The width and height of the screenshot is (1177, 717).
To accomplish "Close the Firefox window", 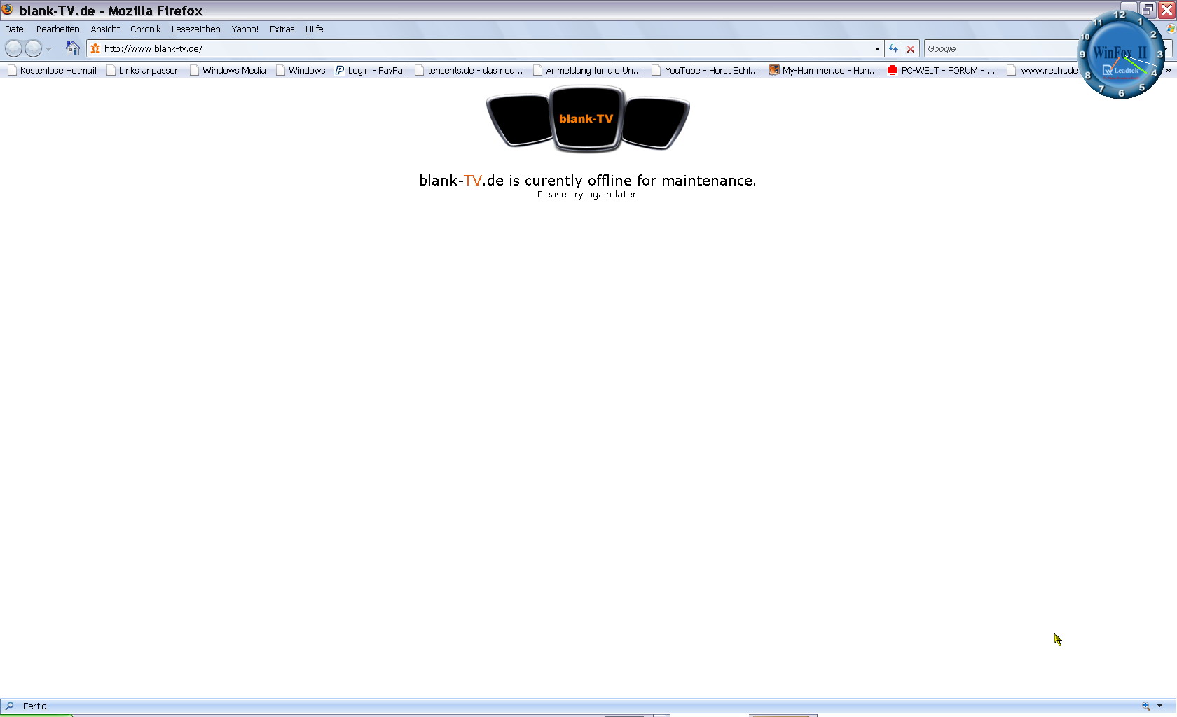I will point(1166,10).
